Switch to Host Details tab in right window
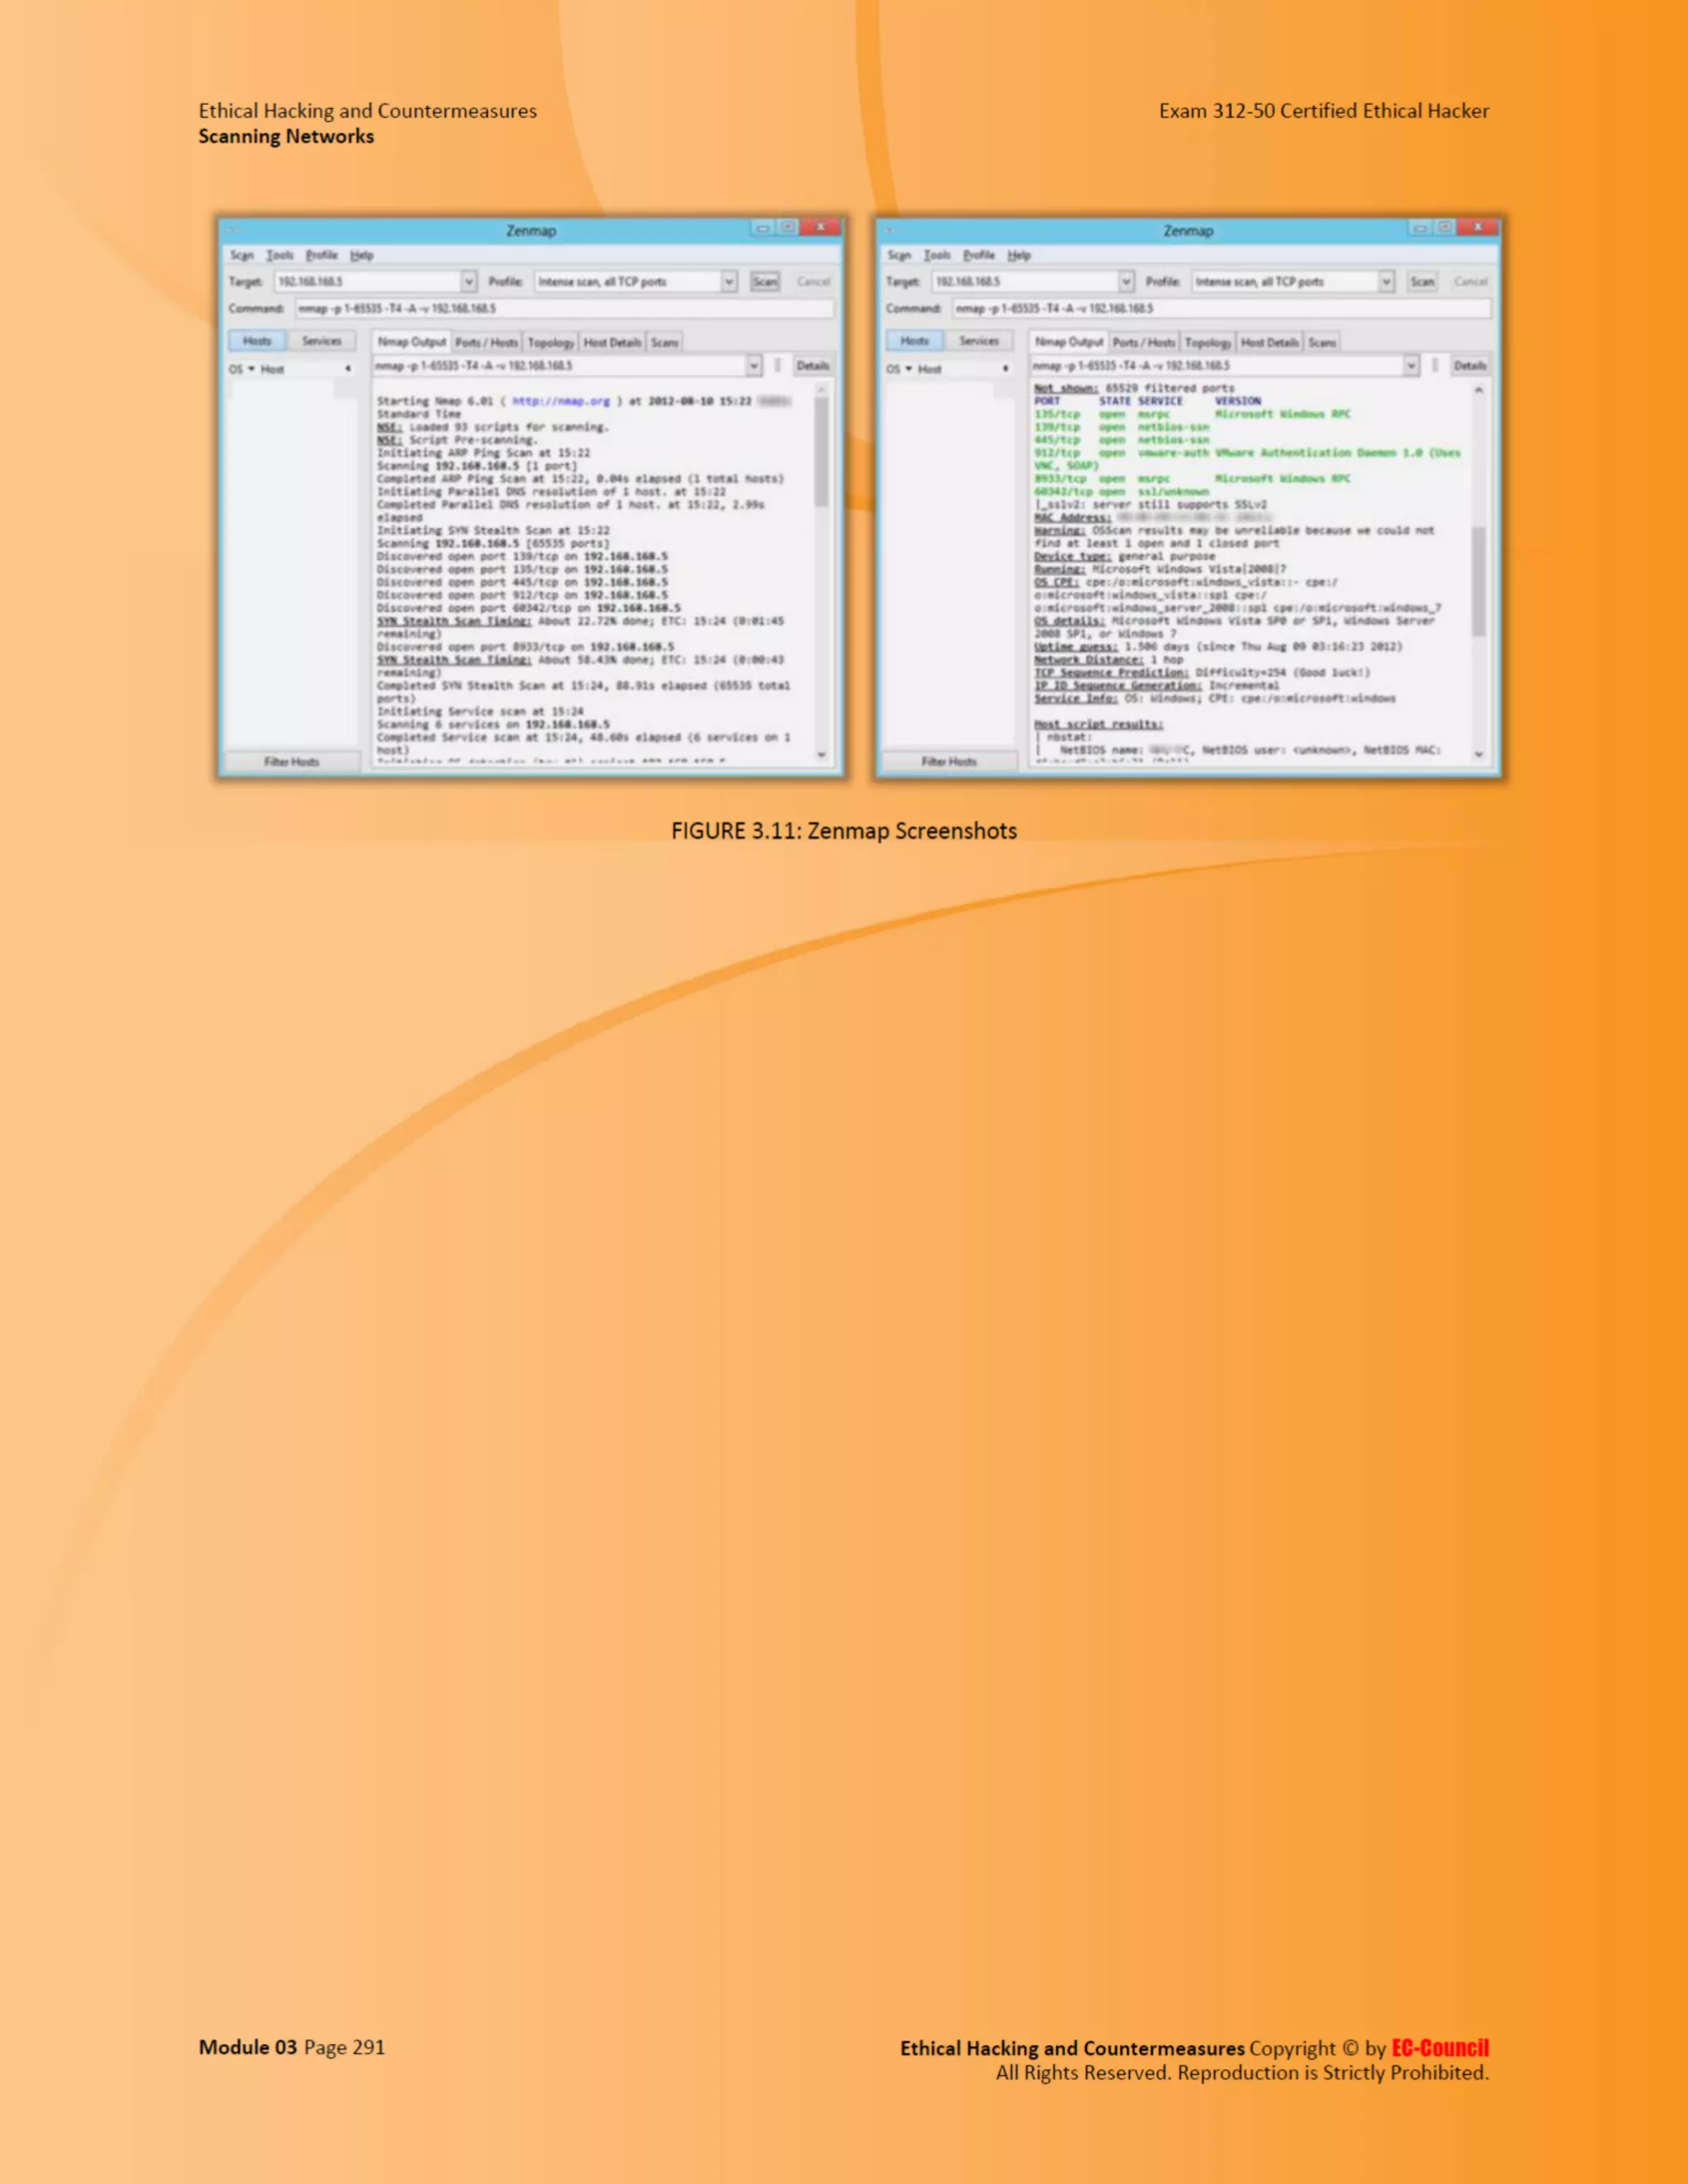This screenshot has width=1688, height=2184. click(x=1270, y=342)
